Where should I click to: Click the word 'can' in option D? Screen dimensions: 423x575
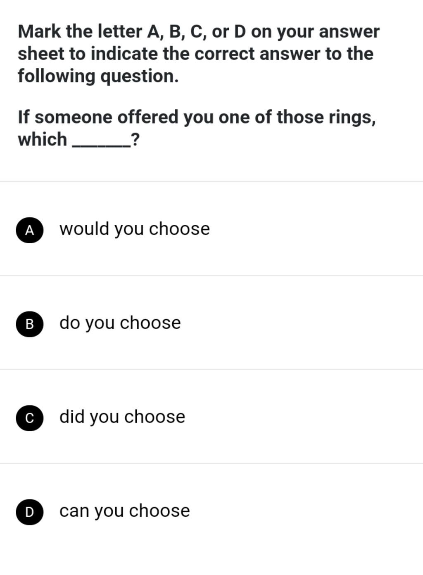tap(74, 511)
